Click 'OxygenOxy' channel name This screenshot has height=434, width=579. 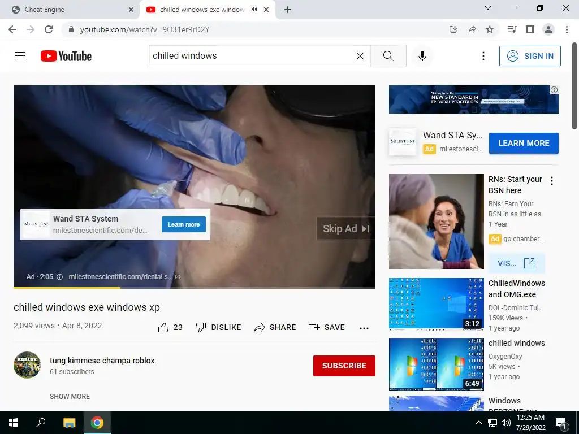point(505,357)
